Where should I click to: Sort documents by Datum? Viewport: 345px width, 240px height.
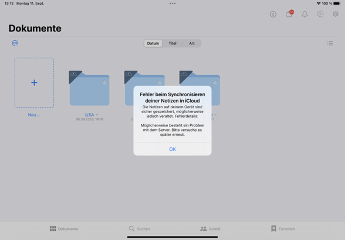pos(153,43)
